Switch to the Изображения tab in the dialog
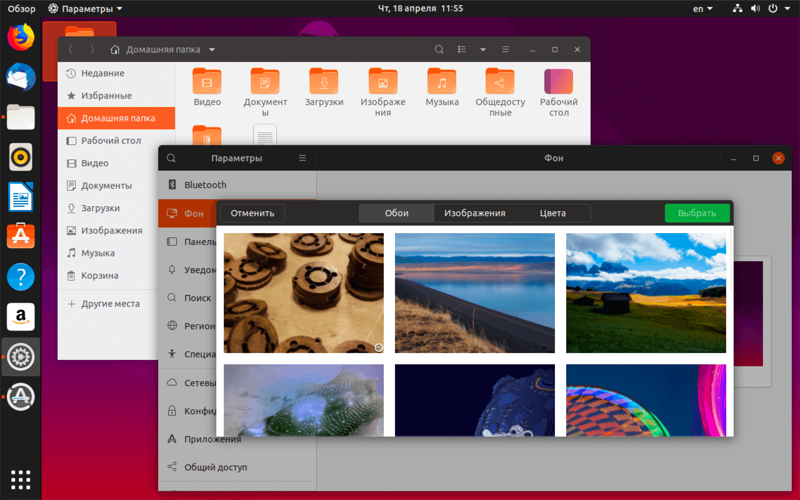Viewport: 800px width, 500px height. [475, 213]
